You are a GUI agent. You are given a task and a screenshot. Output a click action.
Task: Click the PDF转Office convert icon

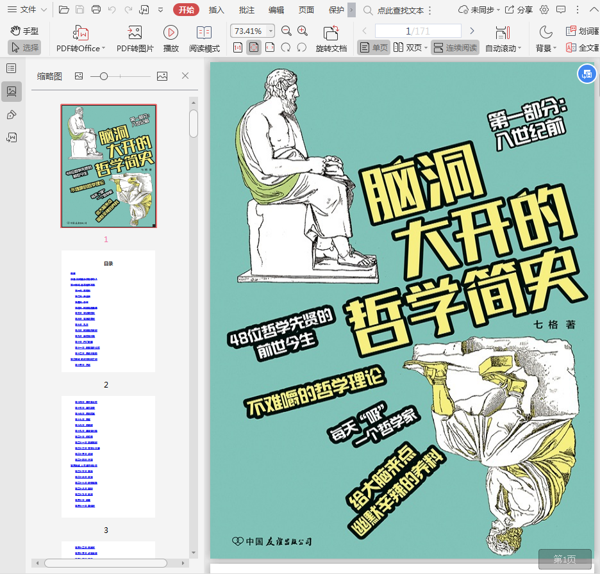[x=81, y=33]
